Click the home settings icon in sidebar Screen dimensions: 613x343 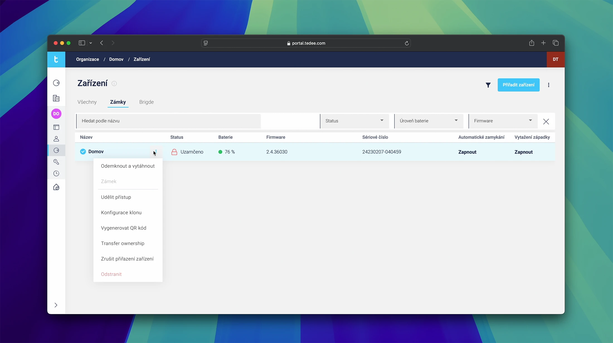point(56,187)
